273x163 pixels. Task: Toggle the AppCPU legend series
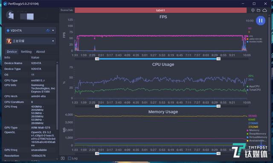coord(253,86)
